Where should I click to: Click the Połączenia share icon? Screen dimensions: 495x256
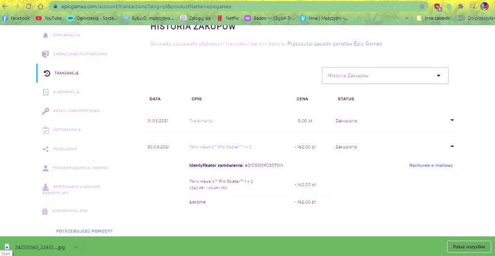pos(45,149)
